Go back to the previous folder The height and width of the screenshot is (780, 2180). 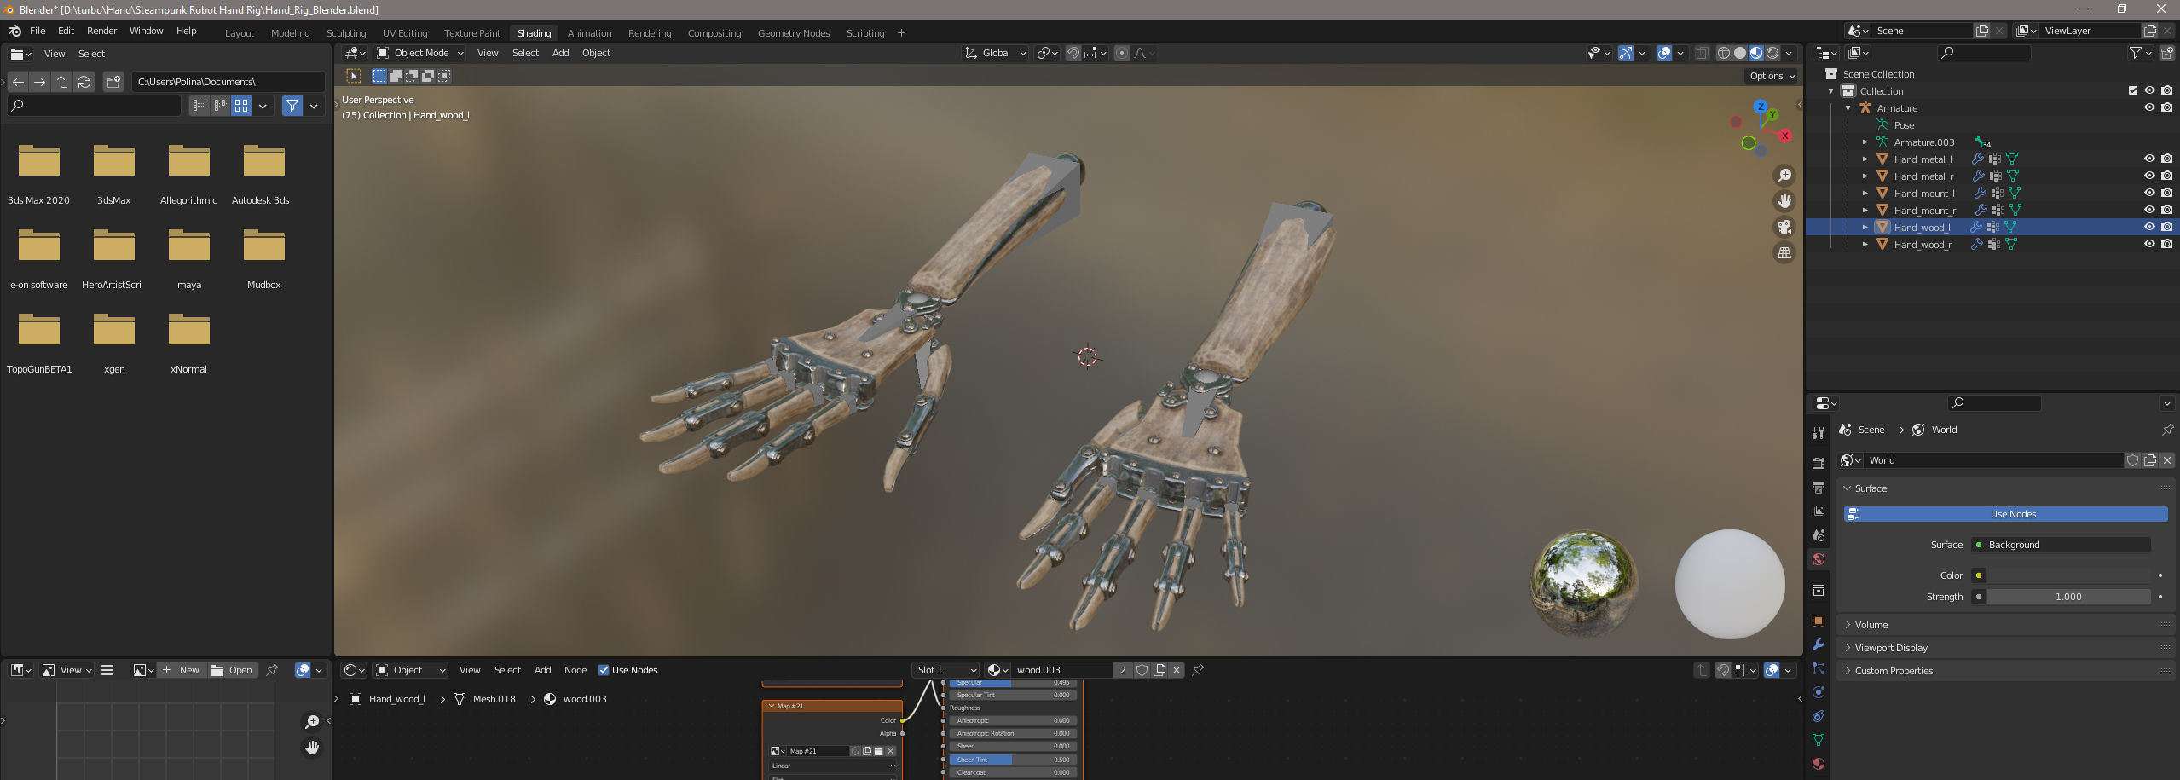18,82
